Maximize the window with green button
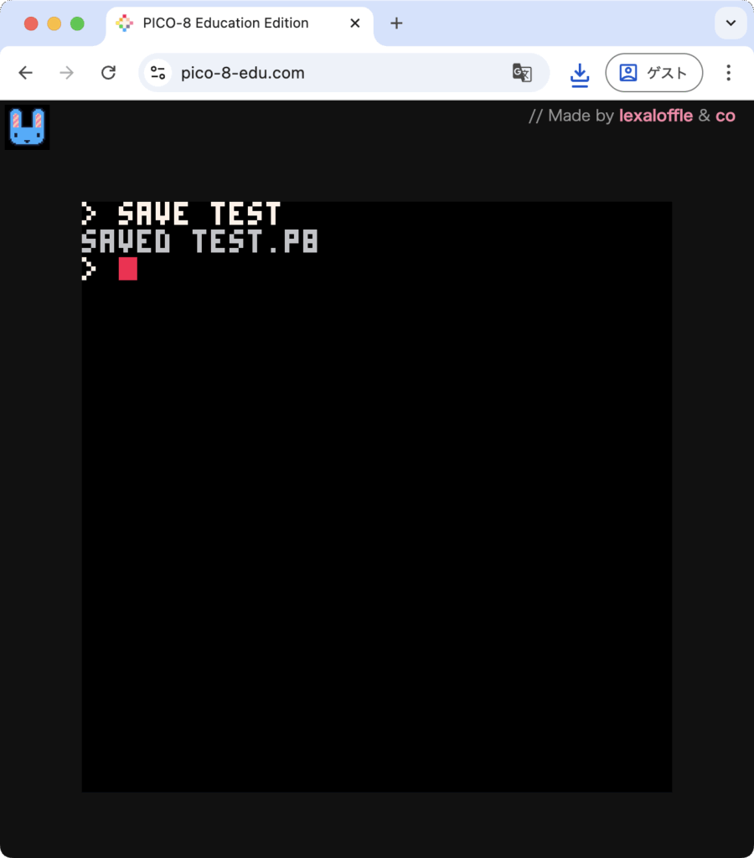754x858 pixels. click(x=77, y=23)
